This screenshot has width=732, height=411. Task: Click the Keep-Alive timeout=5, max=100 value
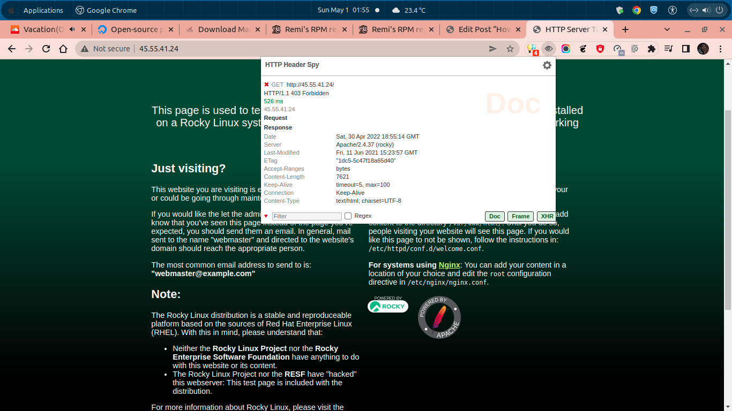coord(363,185)
